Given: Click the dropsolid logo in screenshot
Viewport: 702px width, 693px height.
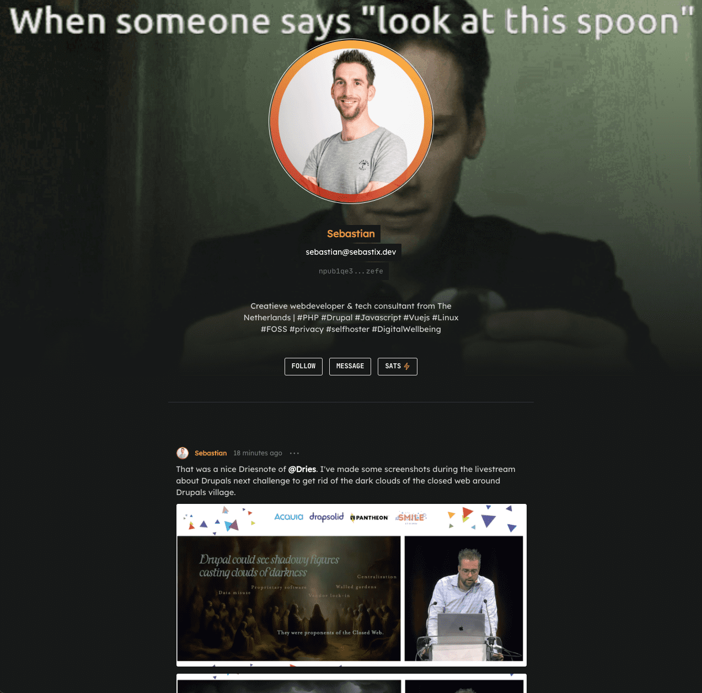Looking at the screenshot, I should pyautogui.click(x=326, y=517).
